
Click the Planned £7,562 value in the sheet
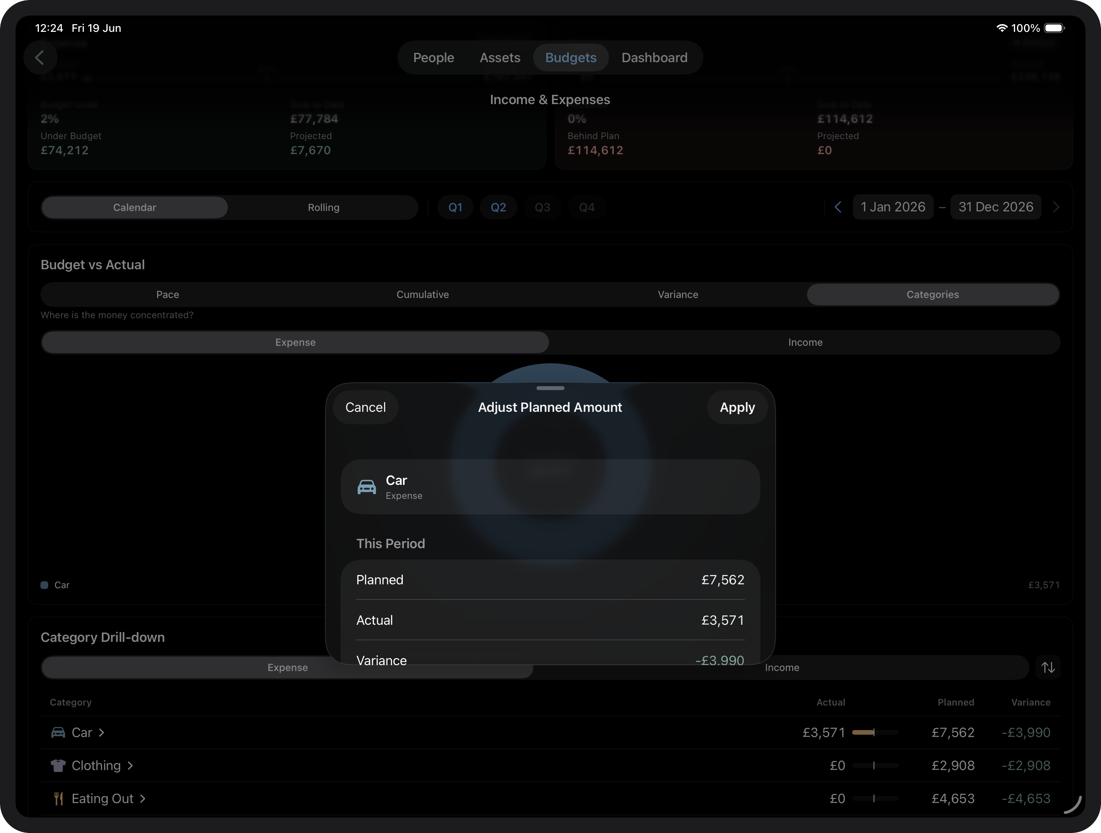coord(723,580)
